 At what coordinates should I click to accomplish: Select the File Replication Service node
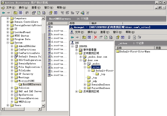click(x=30, y=67)
